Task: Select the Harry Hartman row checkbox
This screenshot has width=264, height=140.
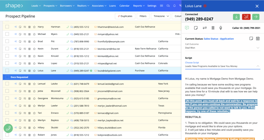Action: (7, 27)
